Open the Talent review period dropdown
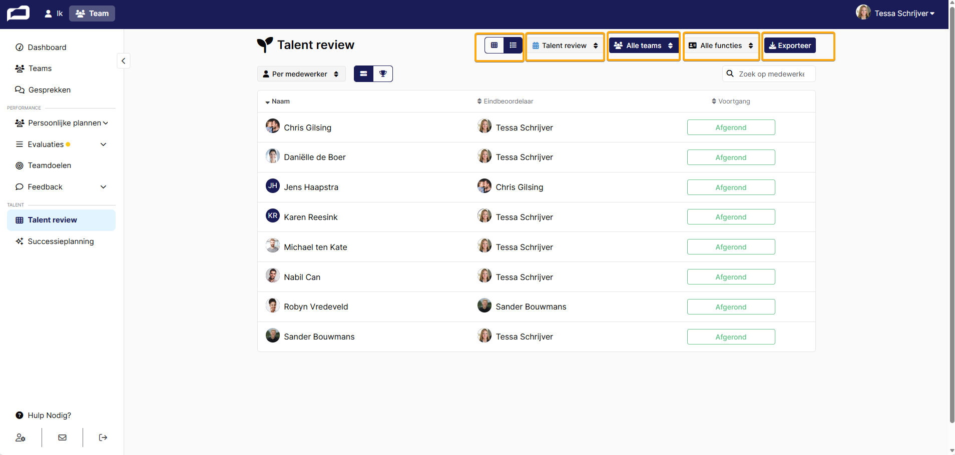 (565, 45)
